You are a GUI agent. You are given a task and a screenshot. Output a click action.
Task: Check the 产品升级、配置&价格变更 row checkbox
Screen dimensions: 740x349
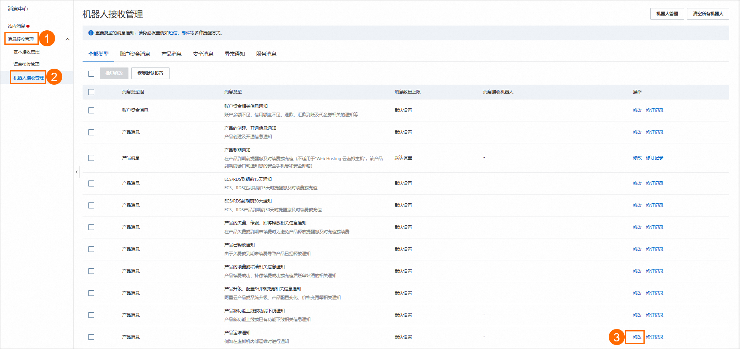[91, 293]
